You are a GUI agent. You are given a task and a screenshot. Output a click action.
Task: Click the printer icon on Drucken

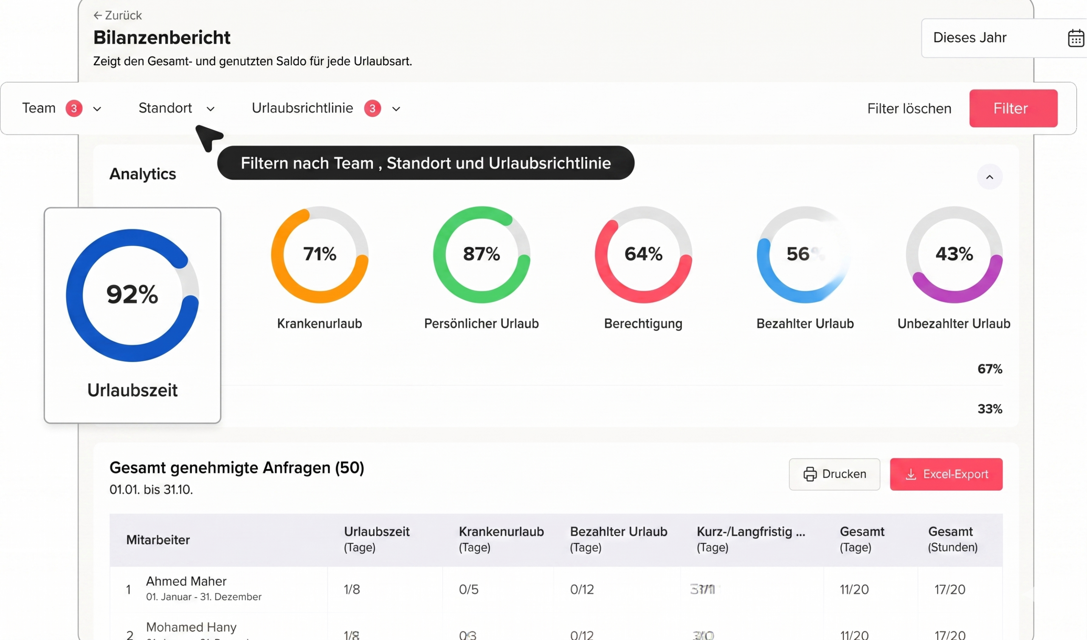click(x=810, y=474)
